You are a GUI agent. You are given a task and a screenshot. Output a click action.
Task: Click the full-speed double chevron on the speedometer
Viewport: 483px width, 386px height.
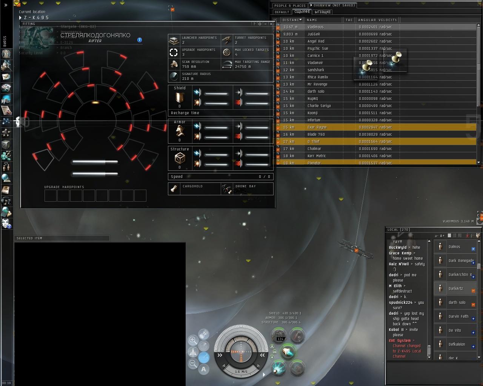click(220, 355)
